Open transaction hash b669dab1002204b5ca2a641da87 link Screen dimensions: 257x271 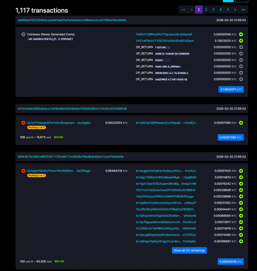click(x=72, y=20)
